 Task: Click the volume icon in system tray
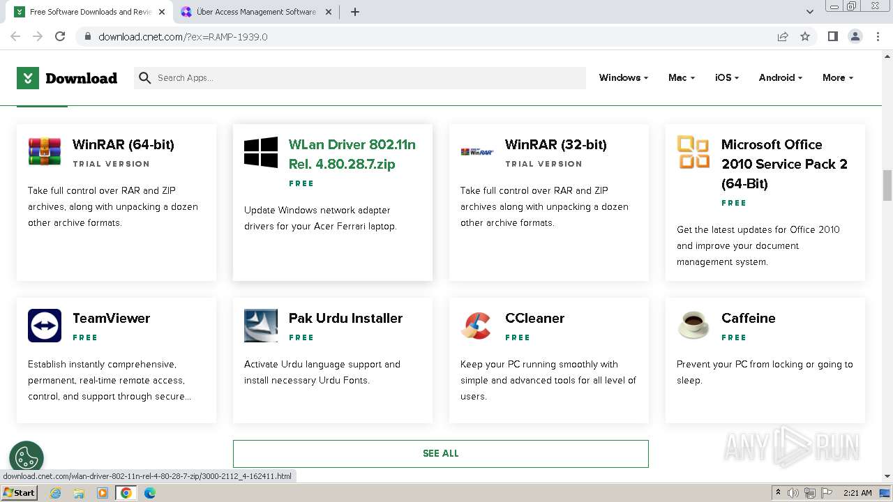[x=793, y=493]
